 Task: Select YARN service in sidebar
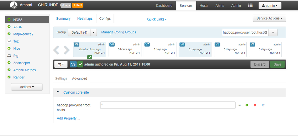(18, 27)
